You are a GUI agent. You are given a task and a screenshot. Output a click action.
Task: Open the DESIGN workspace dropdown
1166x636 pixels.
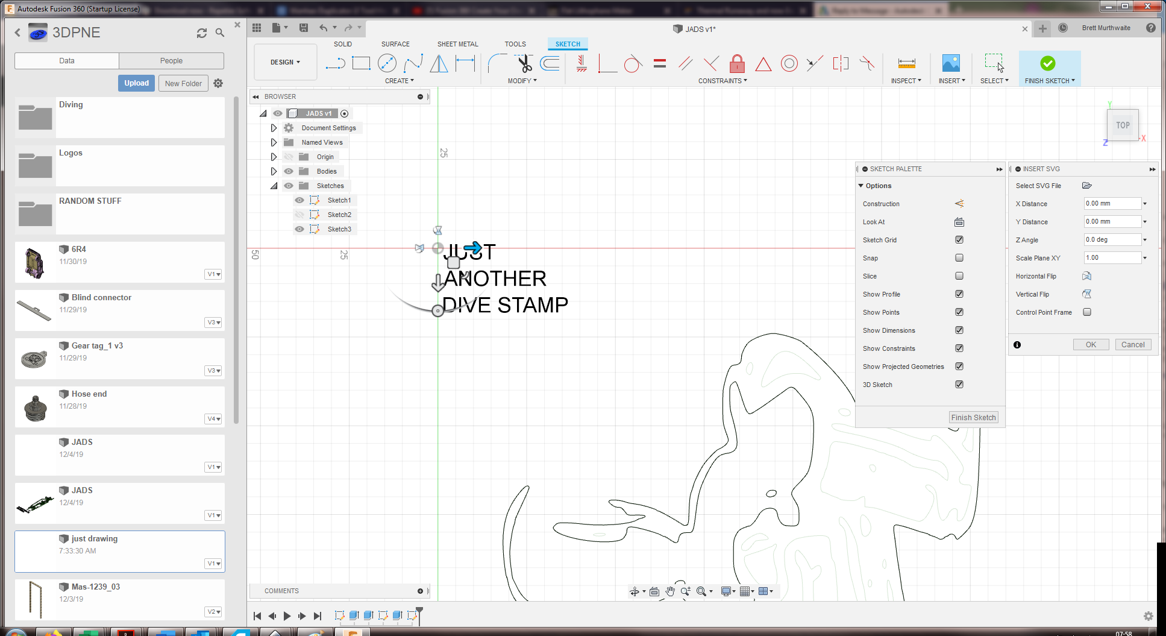(285, 62)
